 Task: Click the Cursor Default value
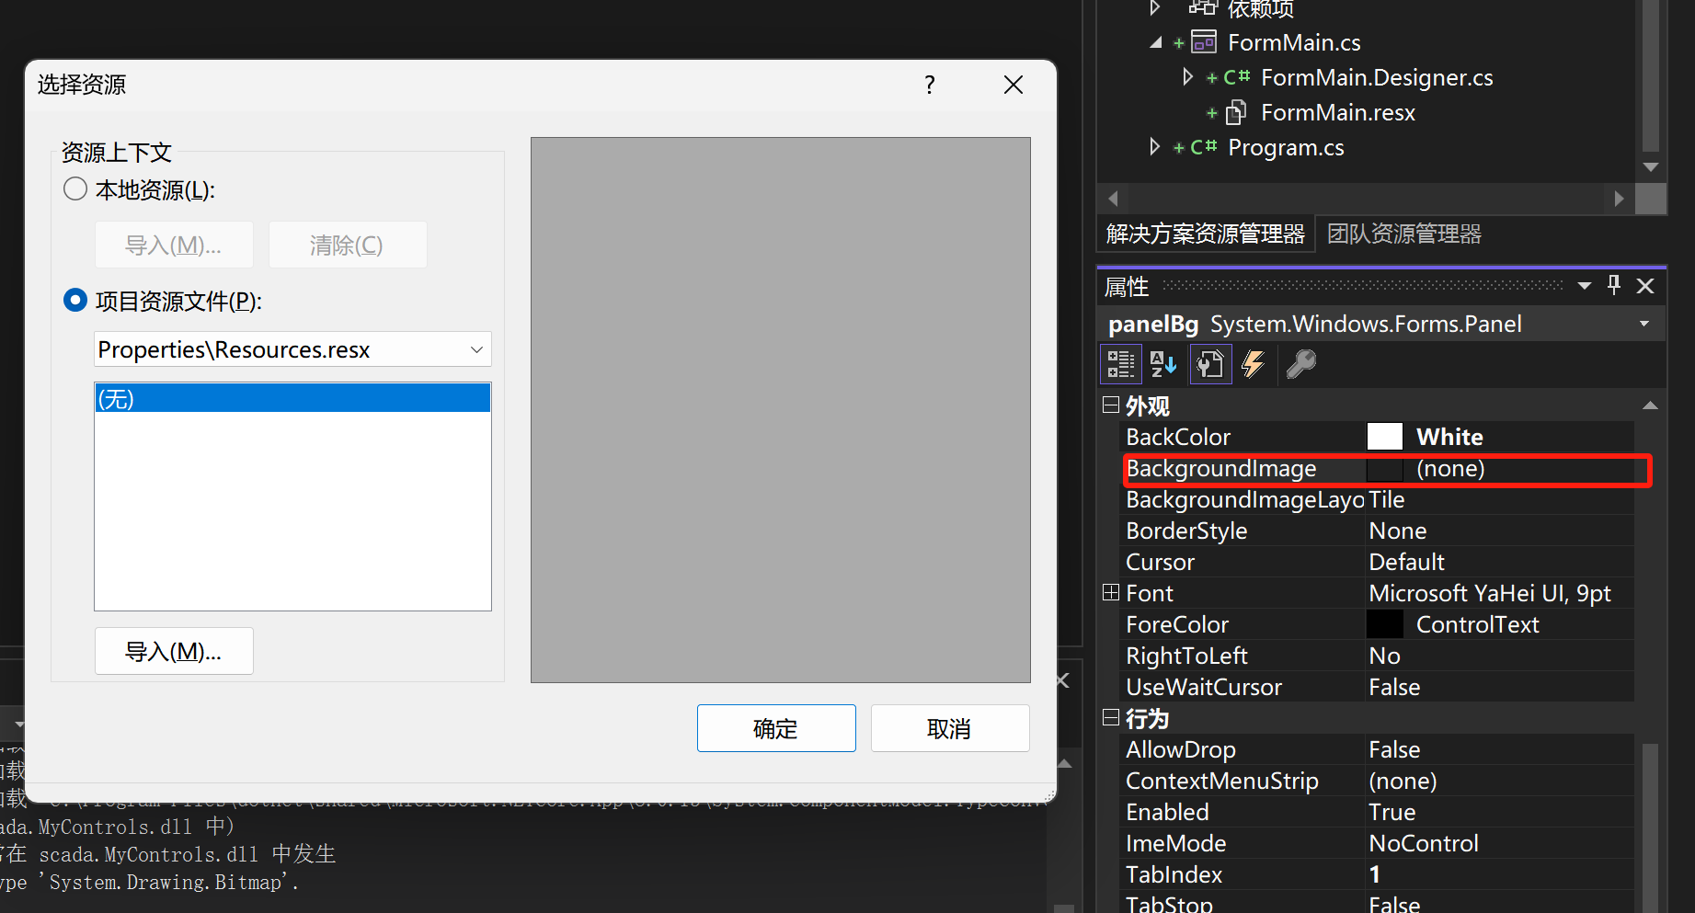[x=1407, y=562]
